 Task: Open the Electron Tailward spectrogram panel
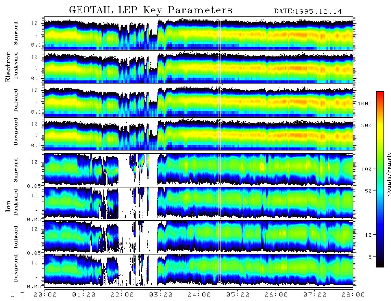click(199, 101)
